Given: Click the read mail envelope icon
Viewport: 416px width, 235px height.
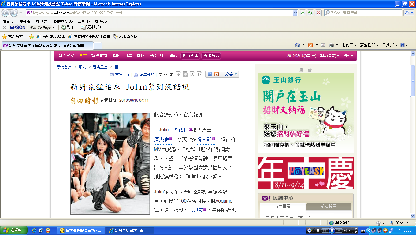Looking at the screenshot, I should coord(322,45).
